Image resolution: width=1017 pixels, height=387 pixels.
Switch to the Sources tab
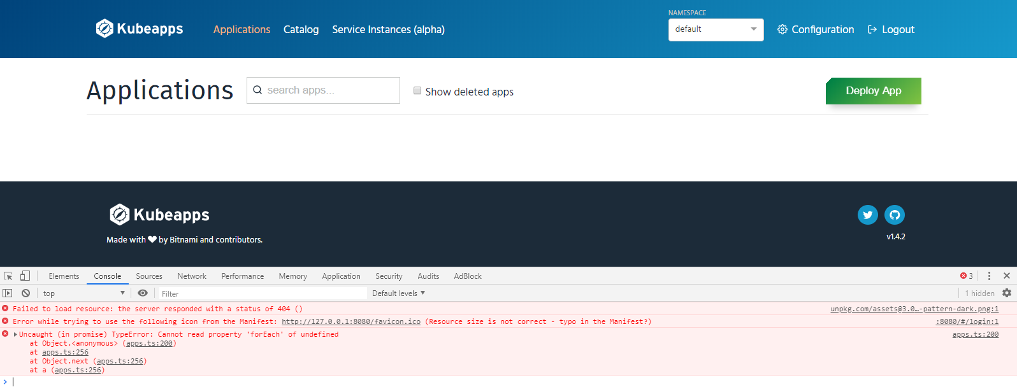click(149, 276)
